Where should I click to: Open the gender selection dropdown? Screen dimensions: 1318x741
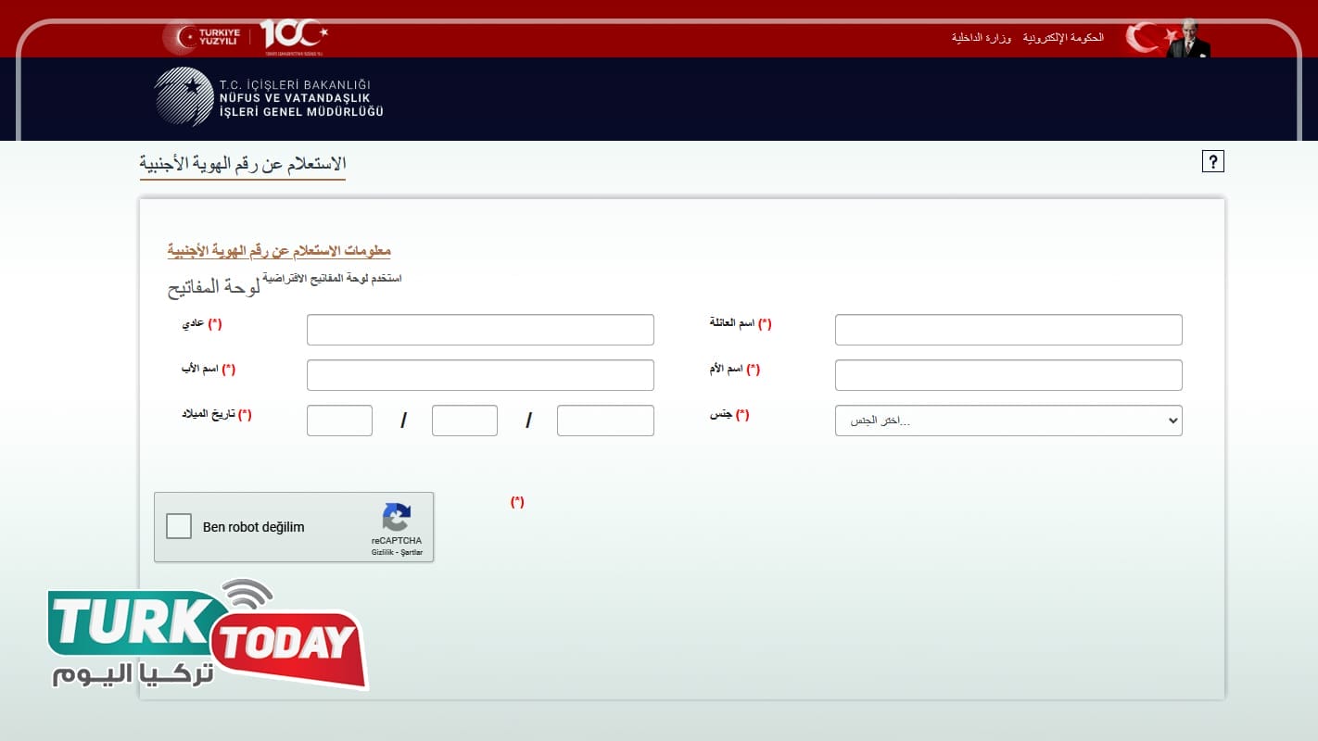[1008, 421]
